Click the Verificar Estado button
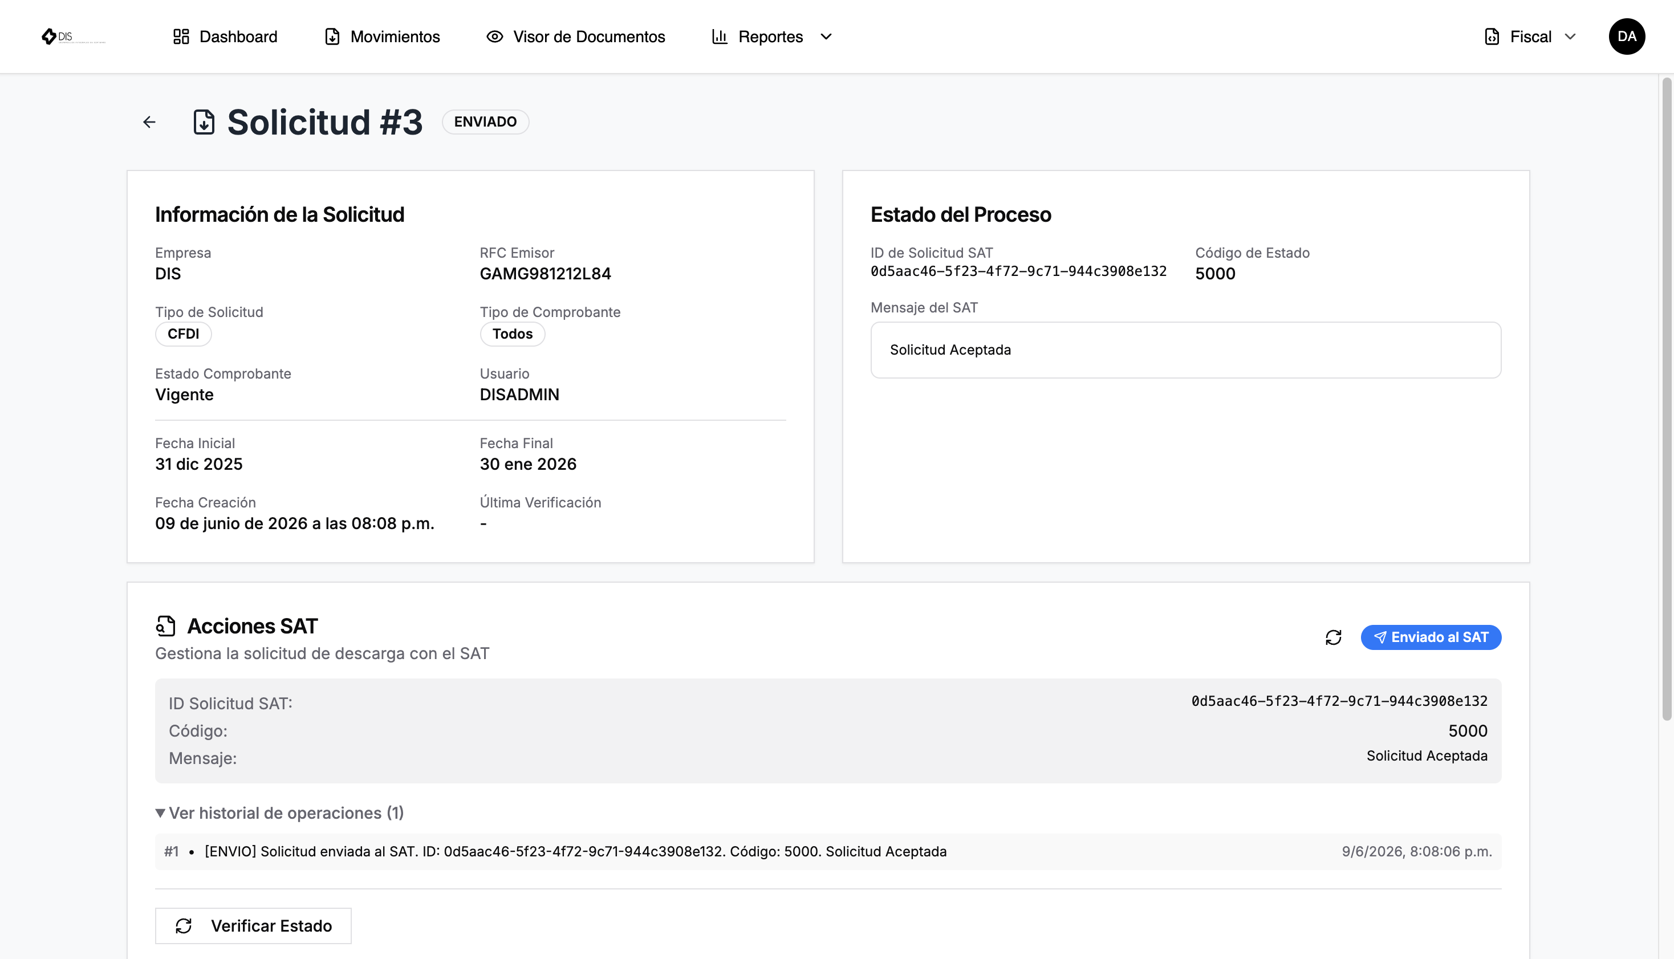The height and width of the screenshot is (959, 1674). [254, 926]
